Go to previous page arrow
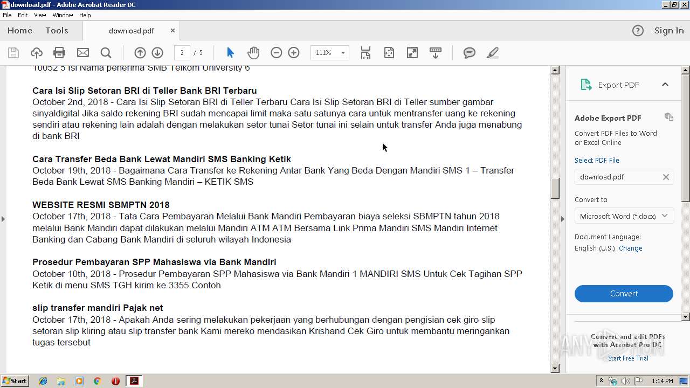 (x=140, y=53)
